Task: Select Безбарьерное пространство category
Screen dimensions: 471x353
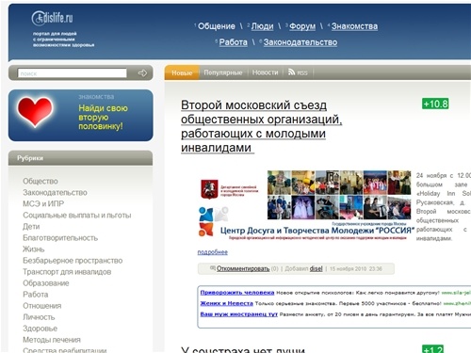Action: coord(73,261)
